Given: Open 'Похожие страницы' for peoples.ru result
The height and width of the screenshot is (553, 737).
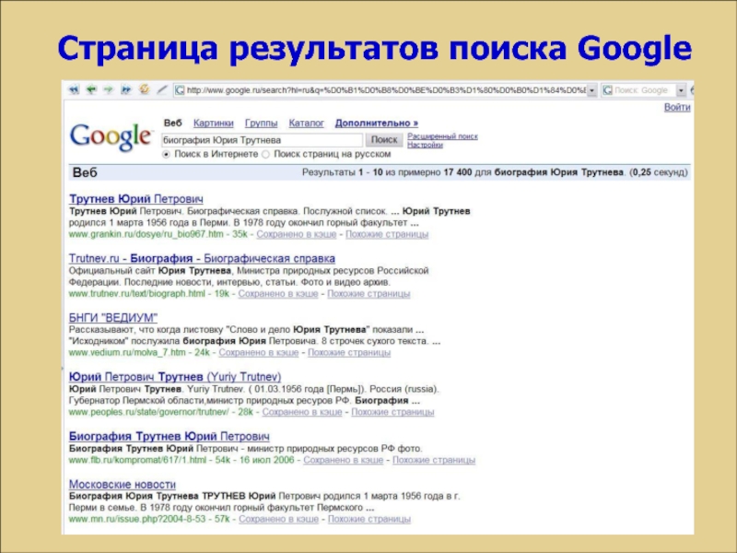Looking at the screenshot, I should pos(392,412).
